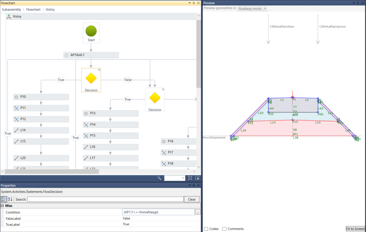366x232 pixels.
Task: Open the Roadway mode dropdown
Action: click(252, 9)
